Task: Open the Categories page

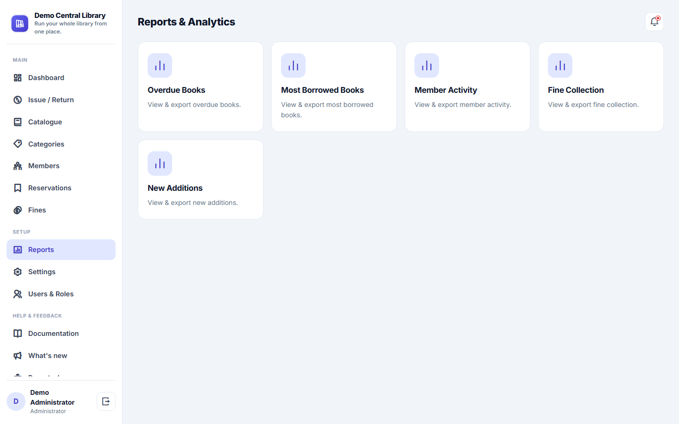Action: pyautogui.click(x=61, y=144)
